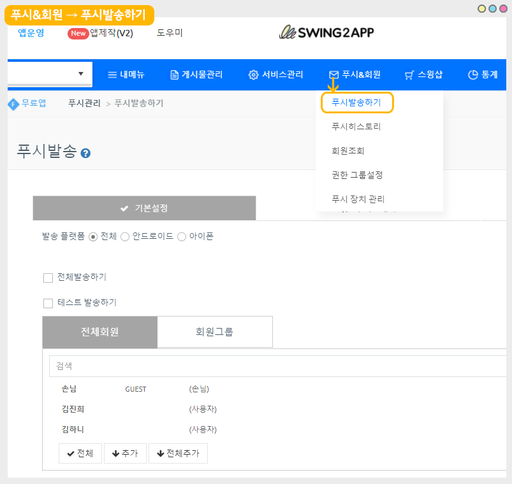Screen dimensions: 512x484
Task: Check the 테스트 발송하기 checkbox
Action: tap(48, 303)
